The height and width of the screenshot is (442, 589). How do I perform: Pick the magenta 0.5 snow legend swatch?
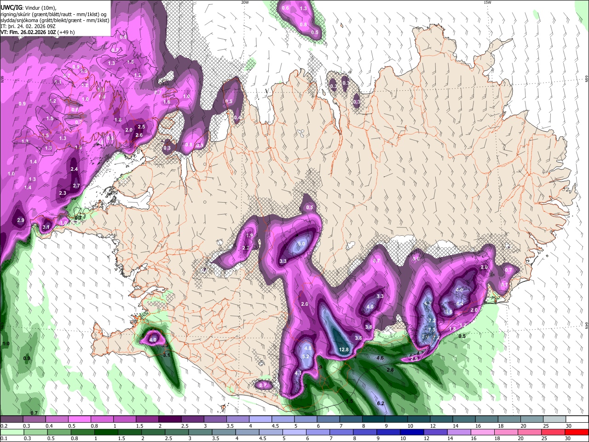pyautogui.click(x=80, y=419)
